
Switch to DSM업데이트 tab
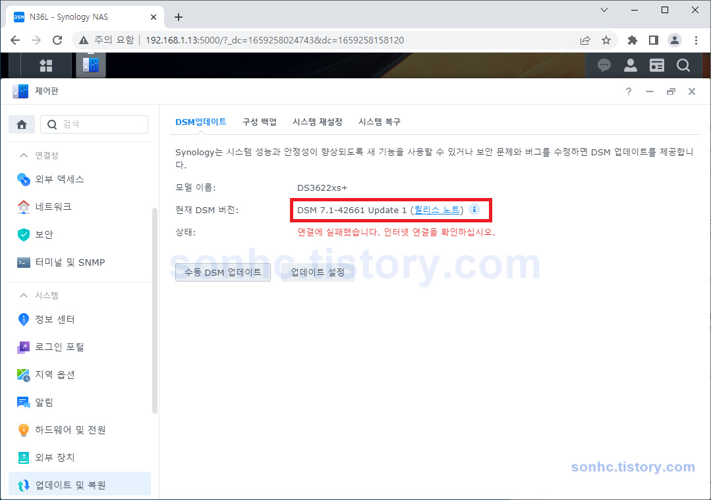200,122
